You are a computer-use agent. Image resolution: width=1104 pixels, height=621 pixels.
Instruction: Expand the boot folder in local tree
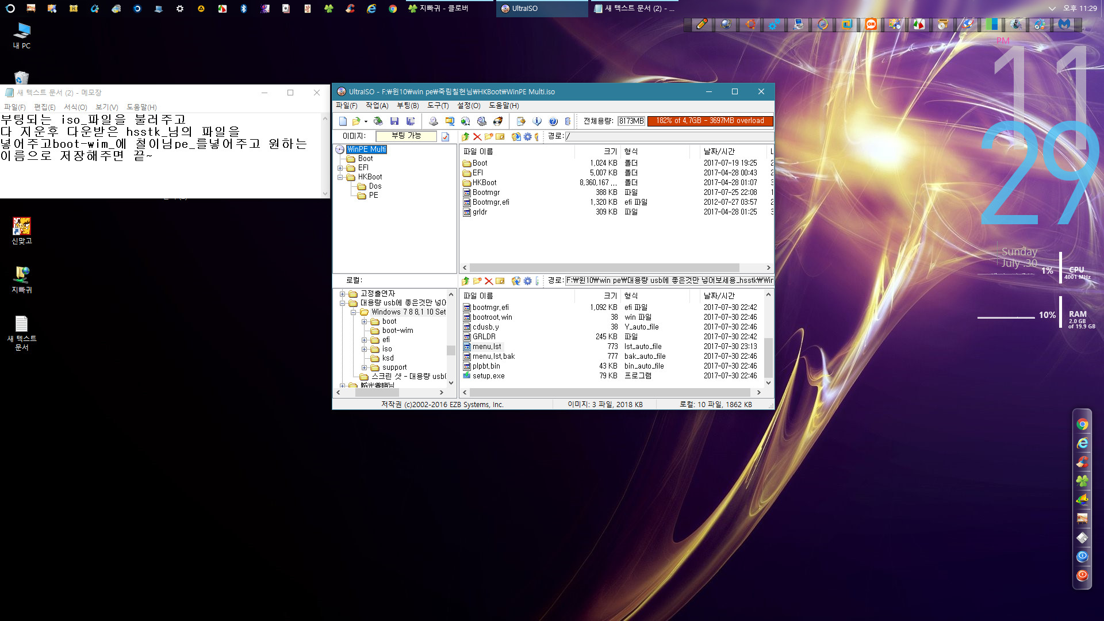pyautogui.click(x=365, y=321)
